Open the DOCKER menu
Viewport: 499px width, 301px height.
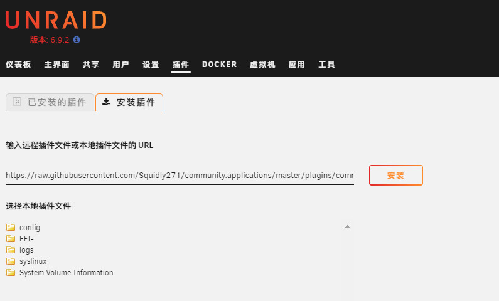pyautogui.click(x=219, y=65)
